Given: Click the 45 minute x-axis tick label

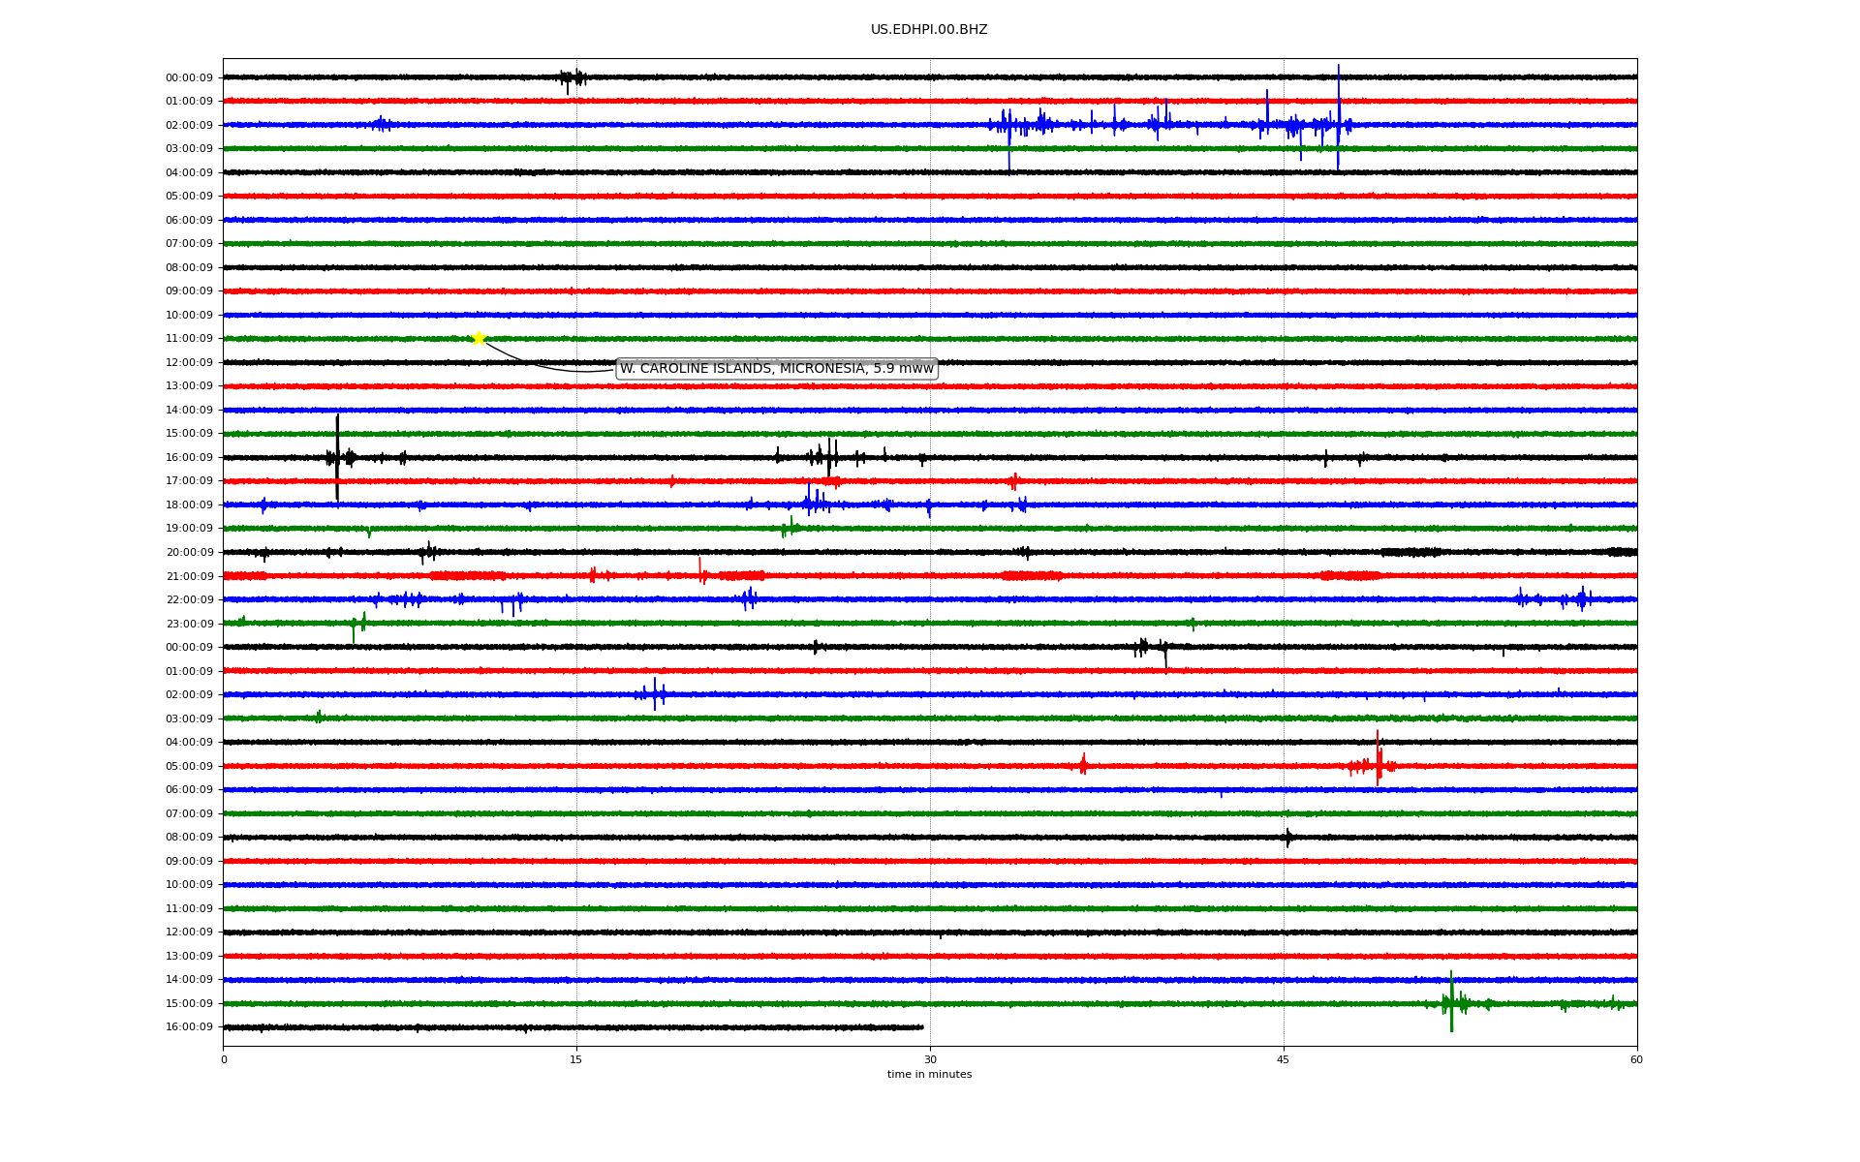Looking at the screenshot, I should (1283, 1059).
